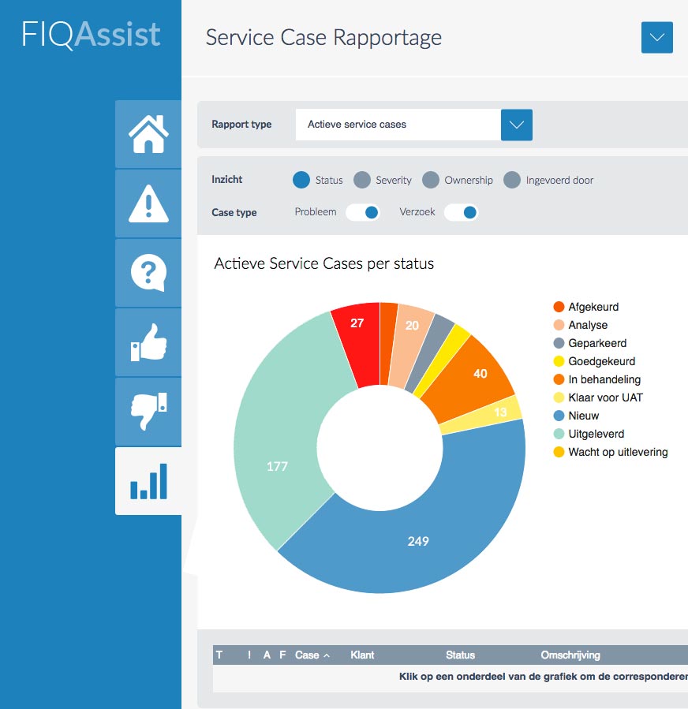Open the Actieve service cases combo box
Image resolution: width=688 pixels, height=709 pixels.
(x=398, y=125)
